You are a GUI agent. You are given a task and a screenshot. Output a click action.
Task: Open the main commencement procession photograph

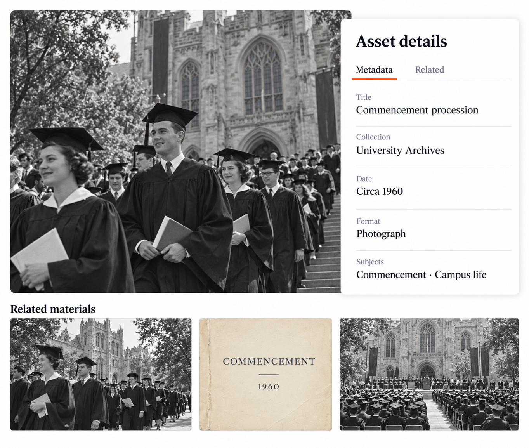[175, 151]
